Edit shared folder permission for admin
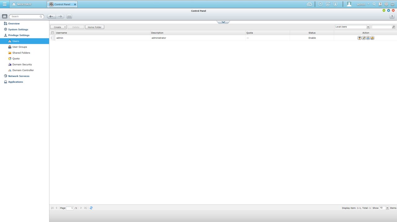 click(372, 38)
